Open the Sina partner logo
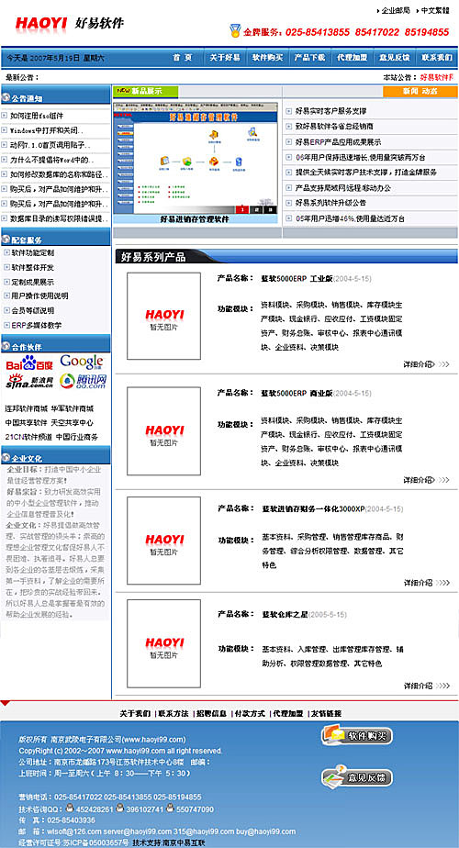The height and width of the screenshot is (848, 459). (29, 381)
